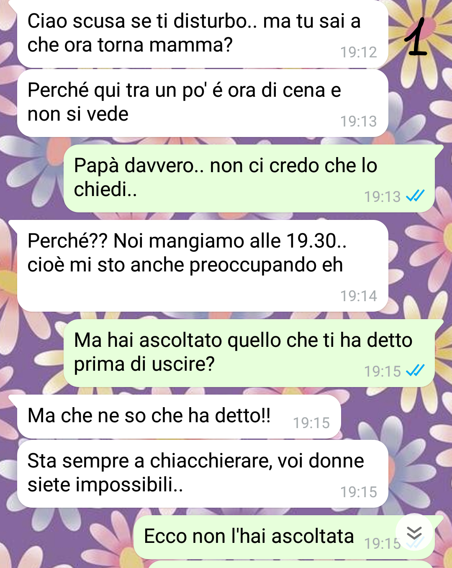452x568 pixels.
Task: Tap 19:13 timestamp on green 'chiedi..' bubble
Action: coord(383,197)
